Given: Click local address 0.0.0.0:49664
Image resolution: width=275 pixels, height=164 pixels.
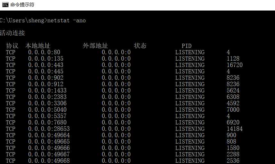Looking at the screenshot, I should click(49, 135).
